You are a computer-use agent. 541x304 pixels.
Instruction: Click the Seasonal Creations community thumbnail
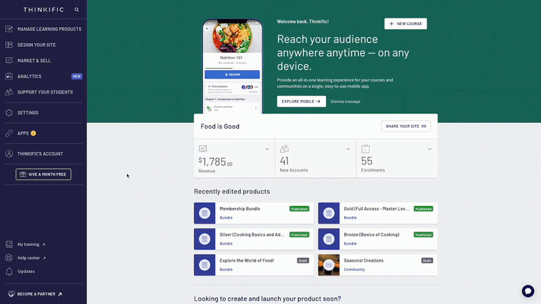tap(329, 265)
